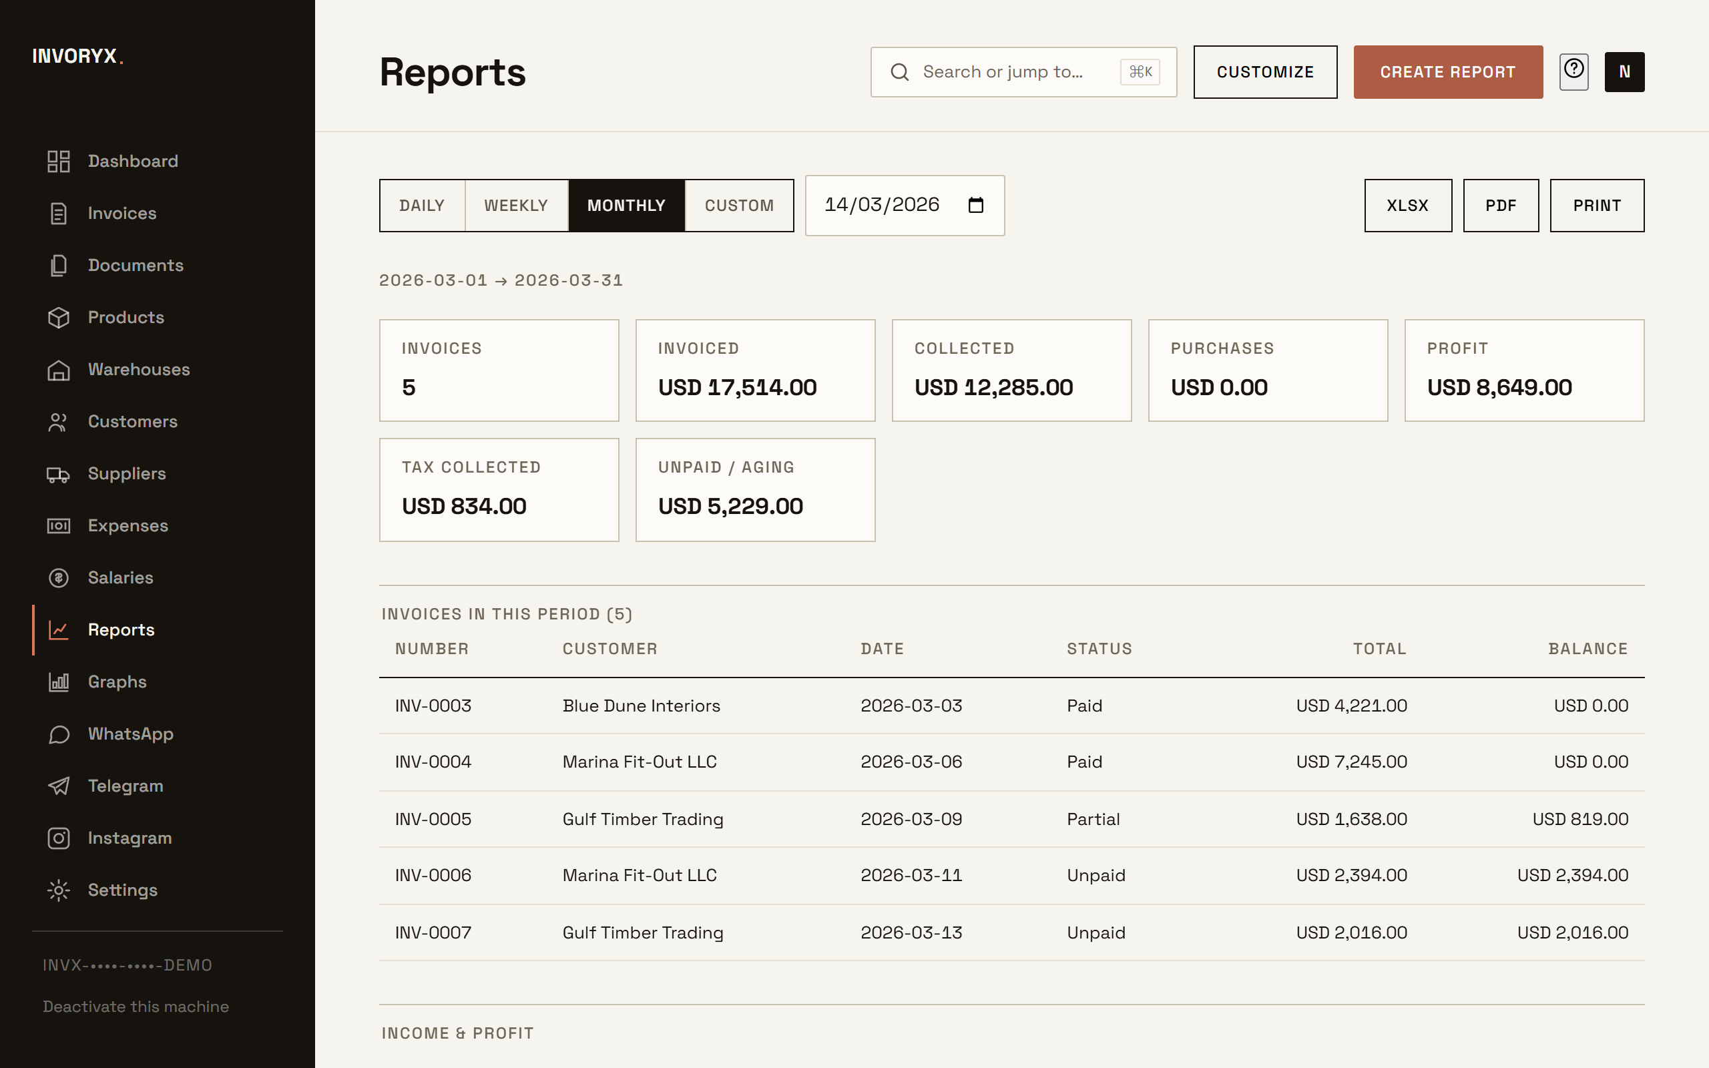Open user avatar N menu

[1624, 72]
